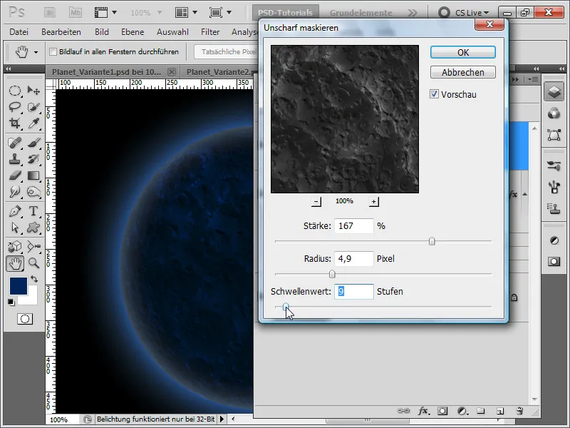Viewport: 570px width, 428px height.
Task: Launch Adobe Bridge
Action: pos(50,13)
